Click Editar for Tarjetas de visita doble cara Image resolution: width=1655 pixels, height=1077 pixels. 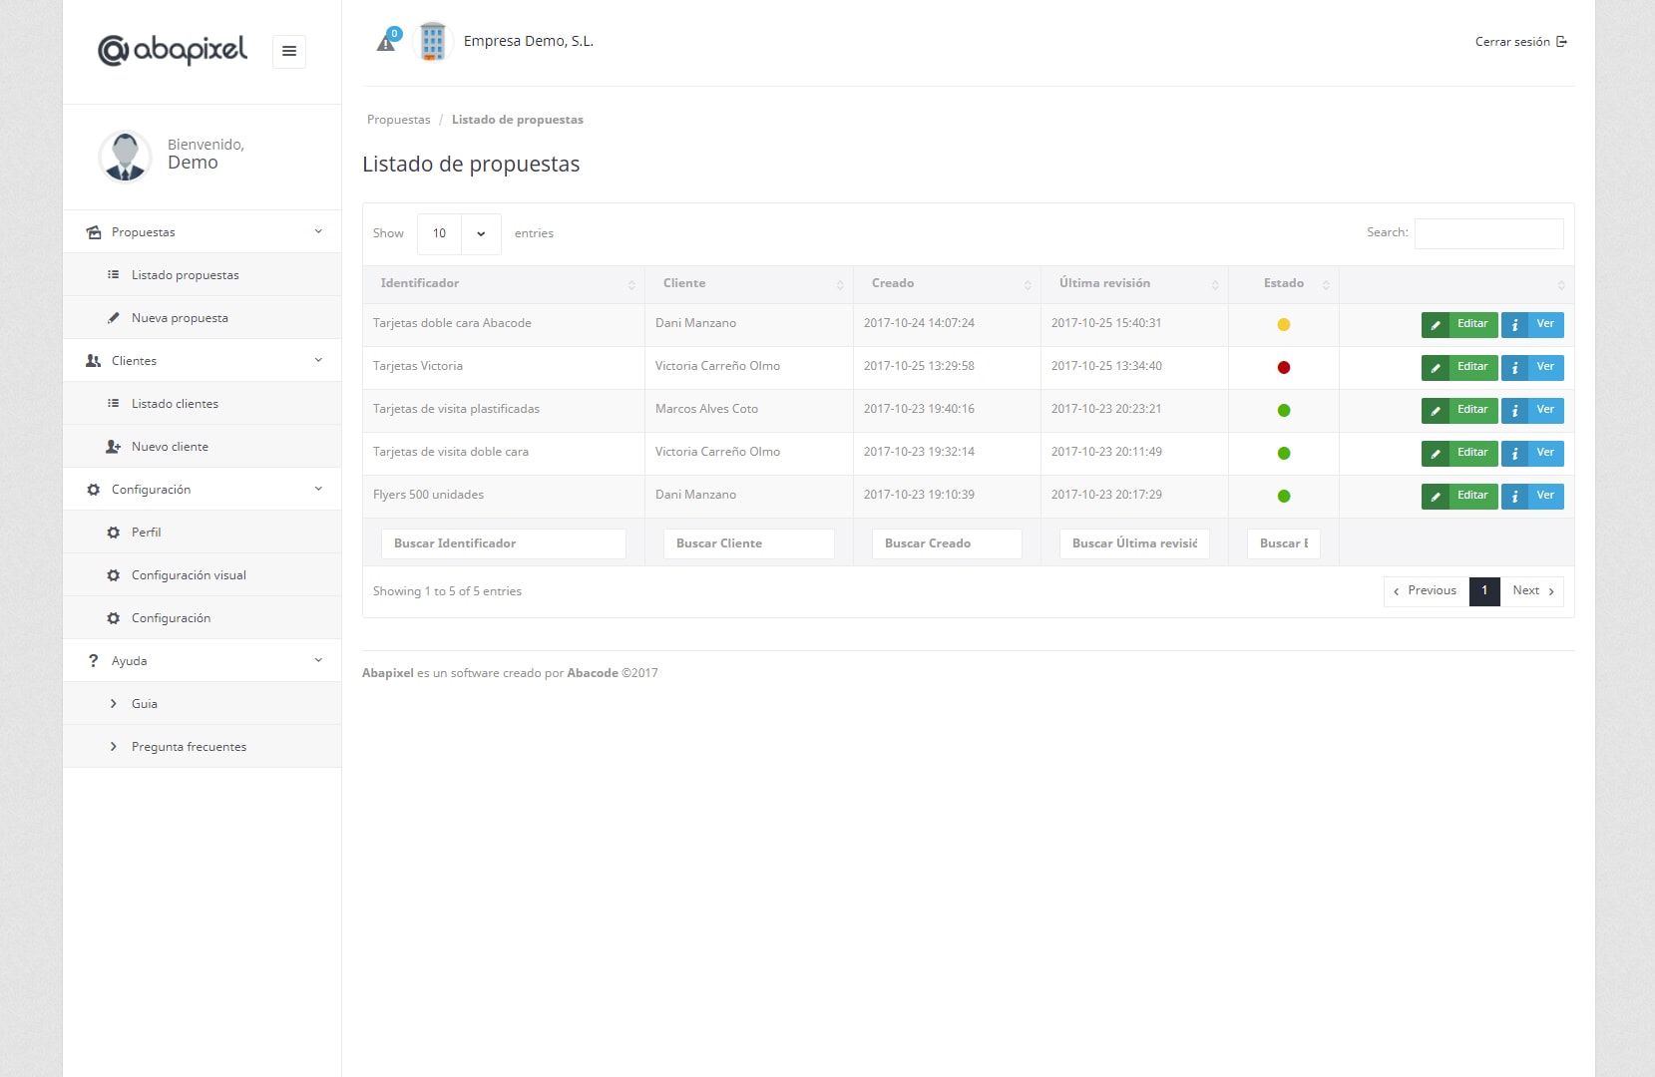pyautogui.click(x=1459, y=454)
